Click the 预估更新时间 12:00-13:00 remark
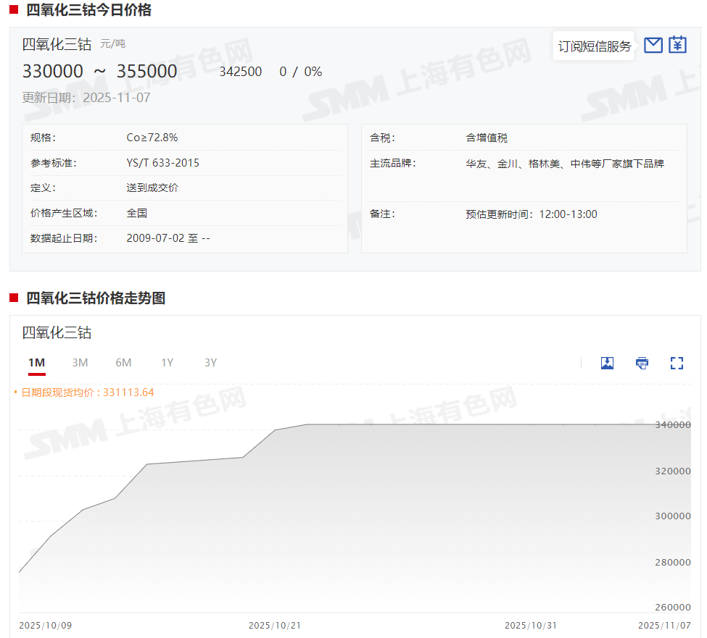 coord(532,214)
